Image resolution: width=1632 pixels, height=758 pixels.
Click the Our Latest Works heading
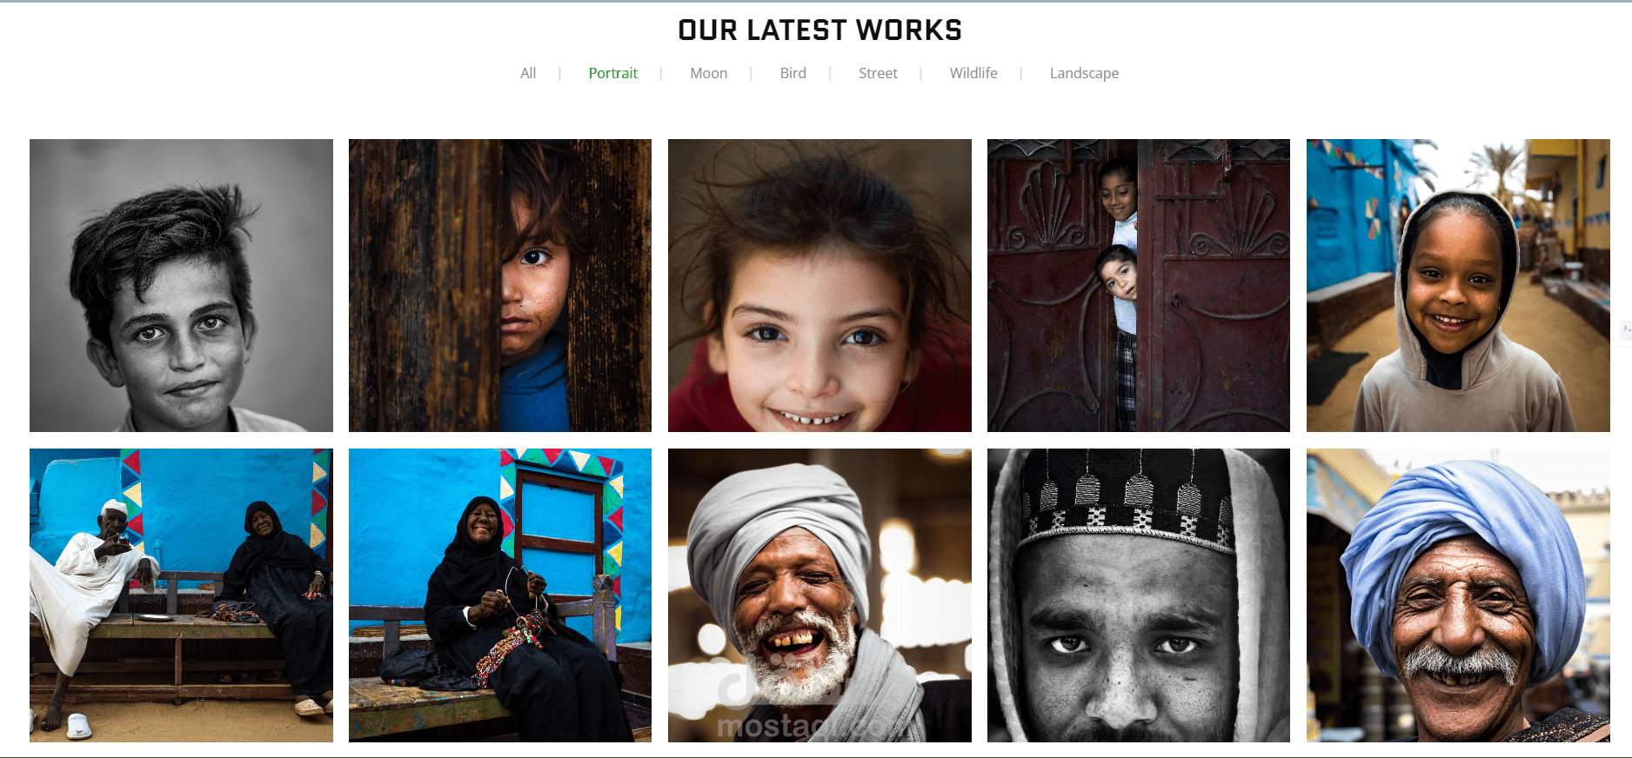tap(819, 30)
